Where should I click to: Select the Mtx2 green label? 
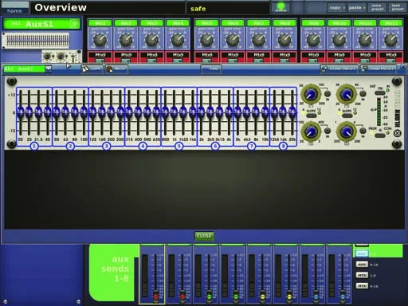[126, 23]
